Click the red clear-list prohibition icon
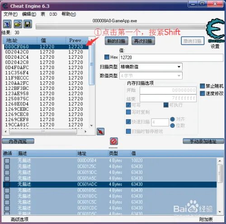 click(114, 141)
